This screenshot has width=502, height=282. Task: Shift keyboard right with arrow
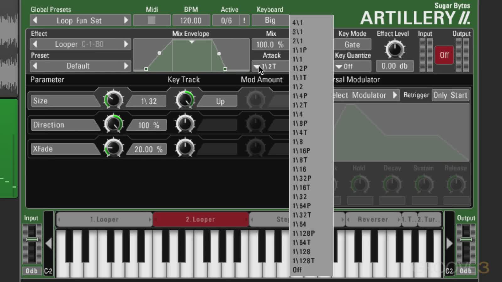coord(450,243)
